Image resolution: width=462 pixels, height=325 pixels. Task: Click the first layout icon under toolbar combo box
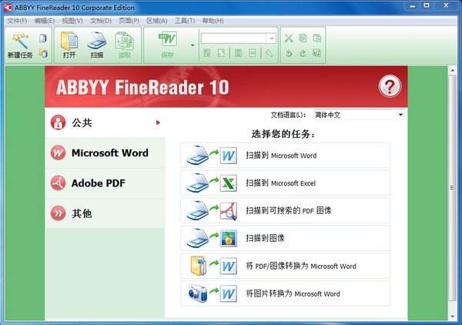[207, 53]
